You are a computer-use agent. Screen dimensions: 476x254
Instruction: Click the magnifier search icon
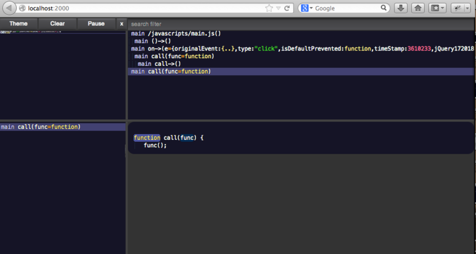tap(384, 8)
